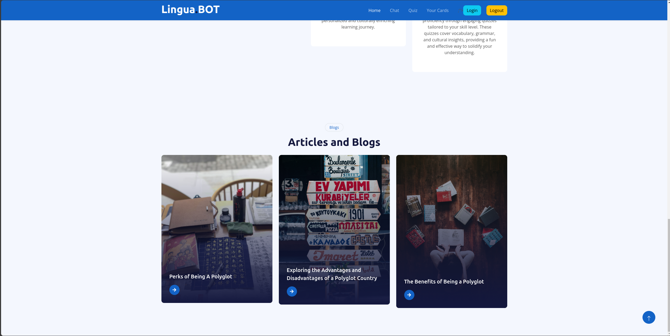Go to the Home nav item

point(374,10)
